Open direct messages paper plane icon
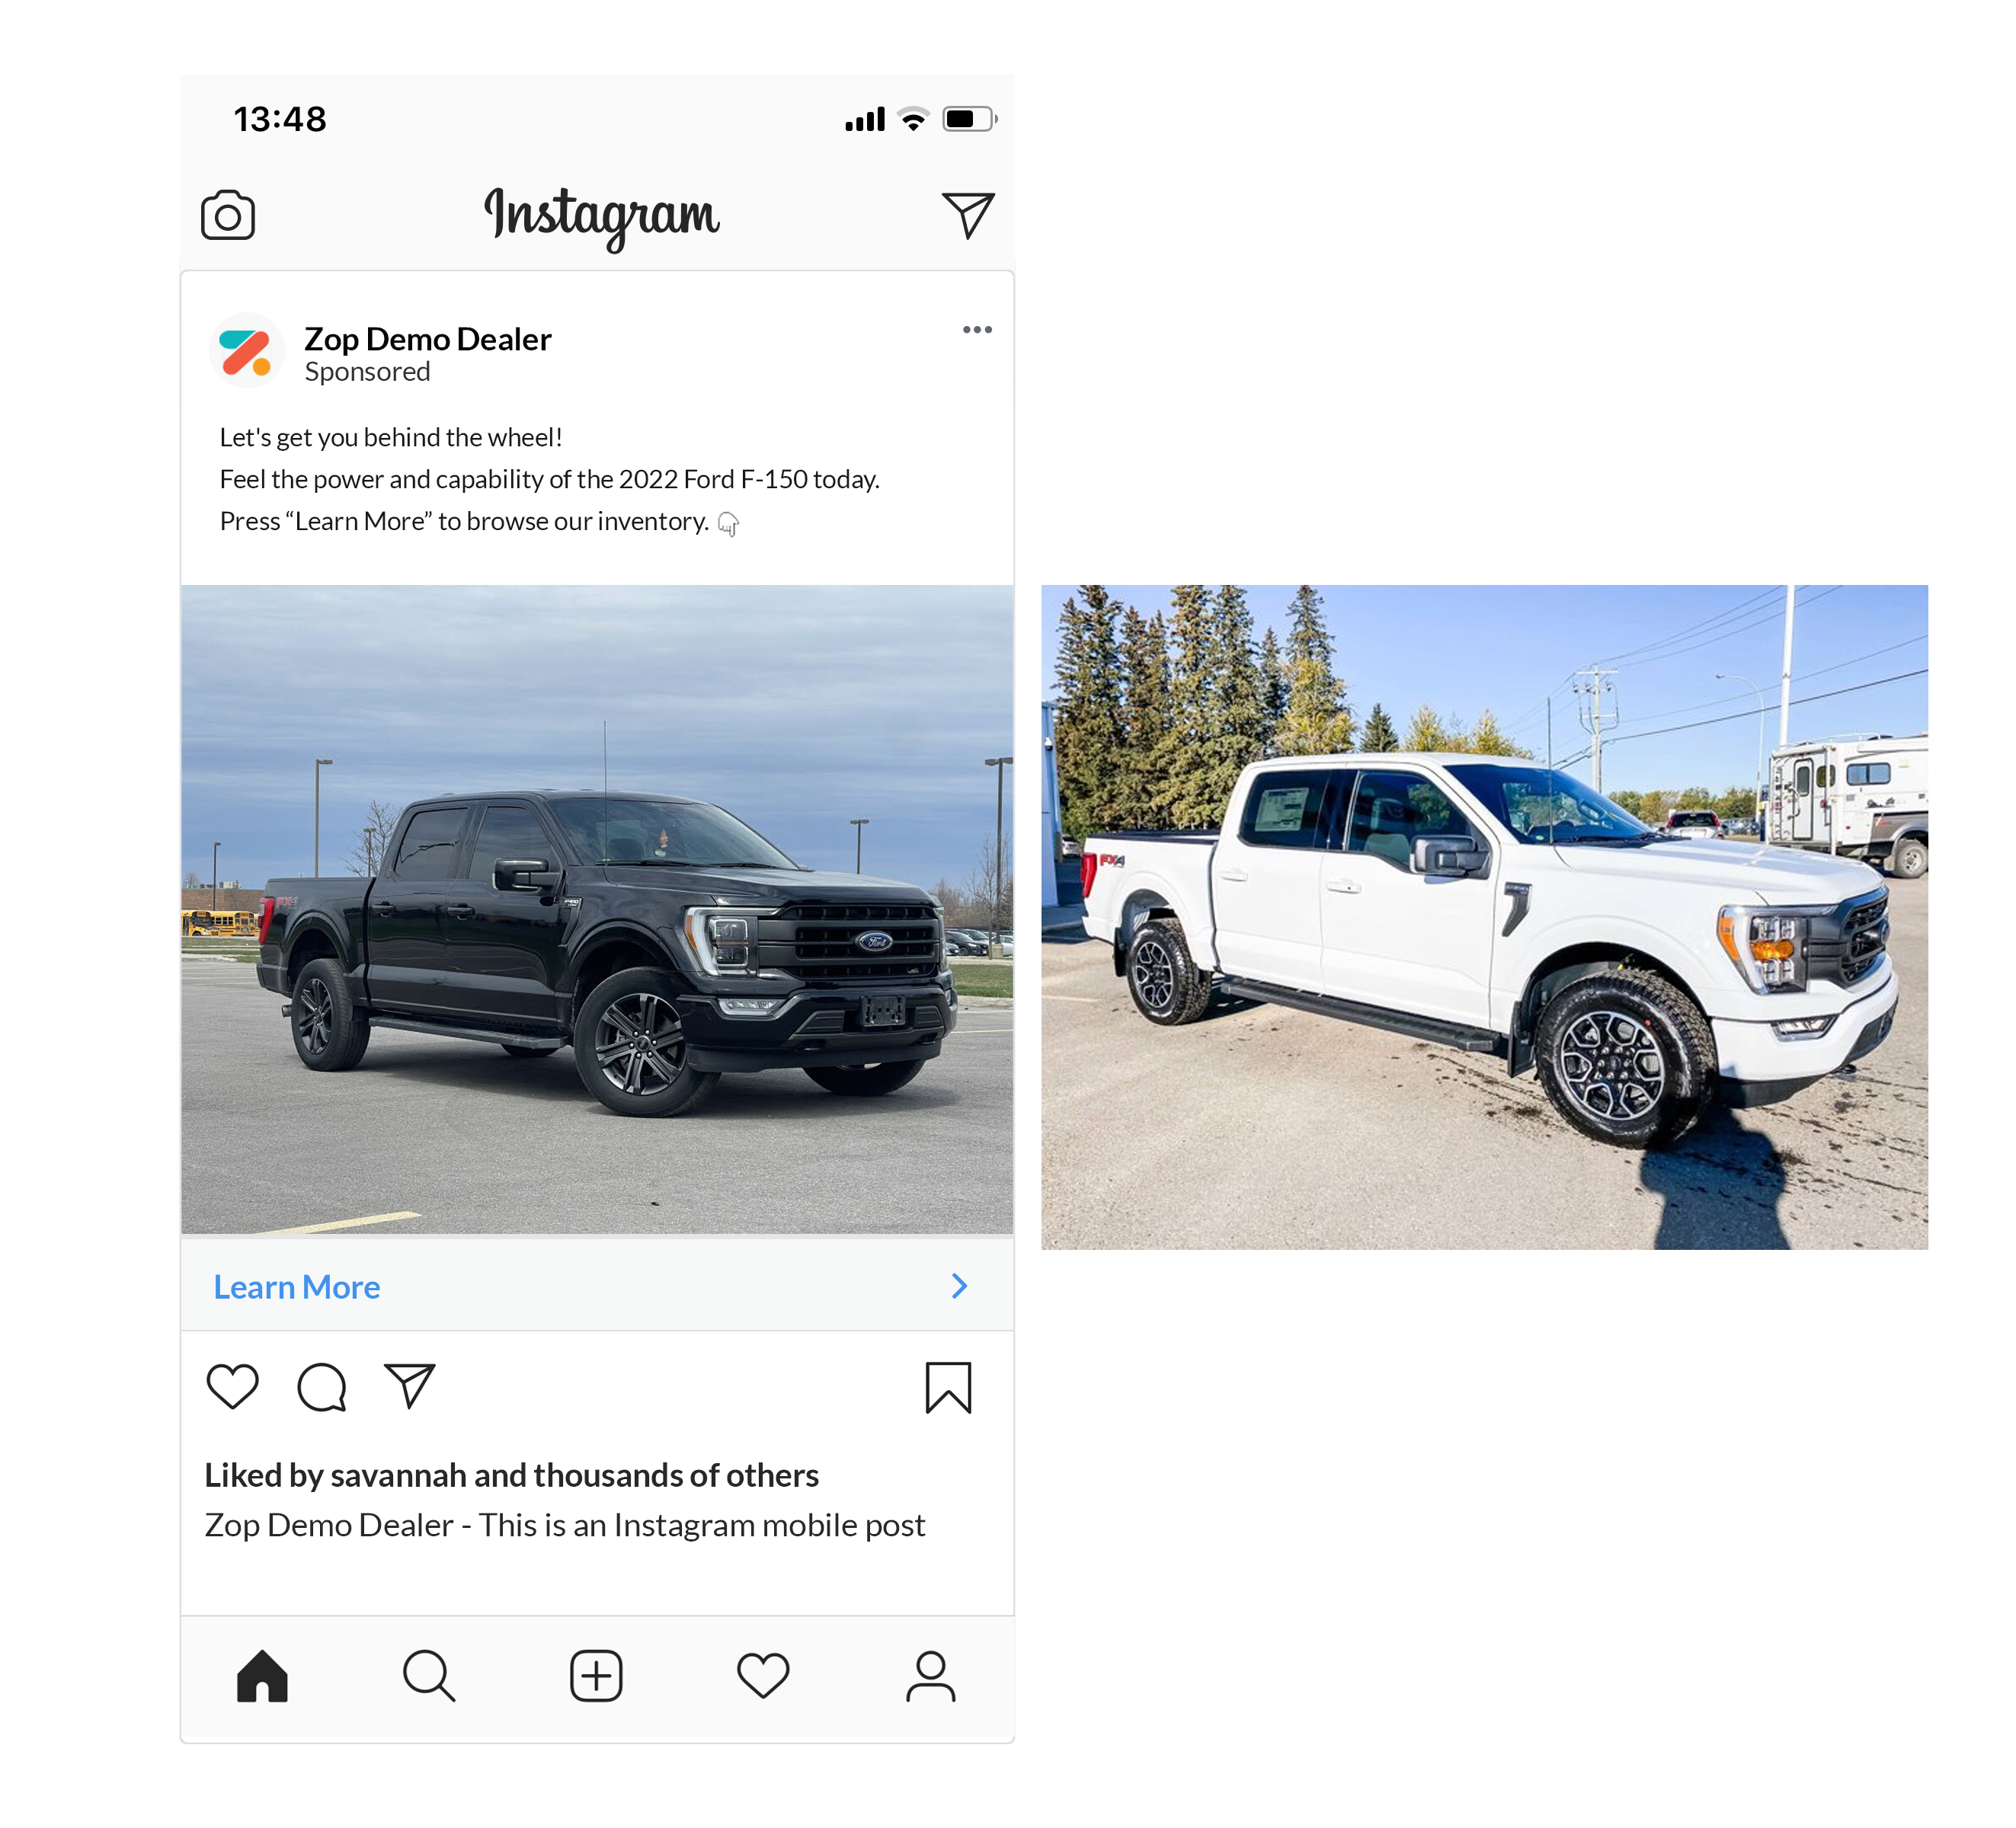2016x1828 pixels. click(x=968, y=215)
